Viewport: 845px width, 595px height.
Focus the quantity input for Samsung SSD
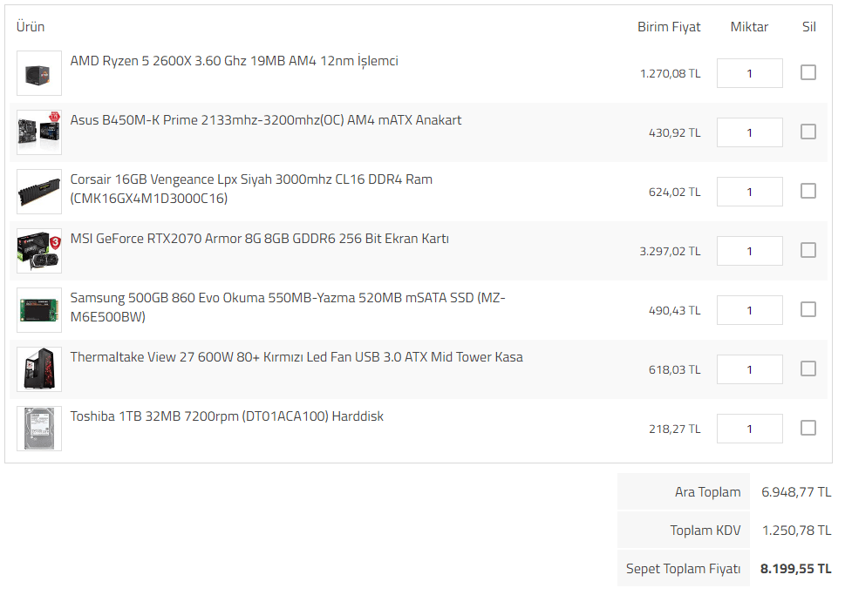(749, 310)
